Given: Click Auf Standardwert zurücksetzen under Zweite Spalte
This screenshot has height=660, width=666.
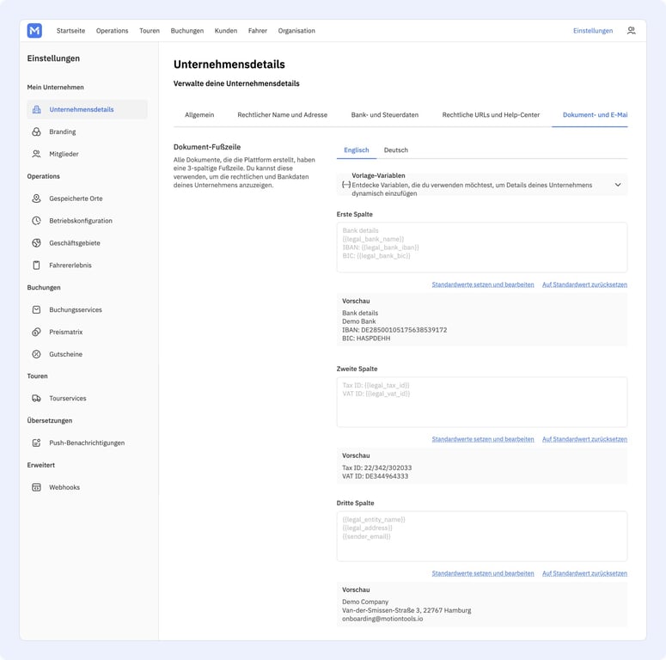Looking at the screenshot, I should coord(584,439).
